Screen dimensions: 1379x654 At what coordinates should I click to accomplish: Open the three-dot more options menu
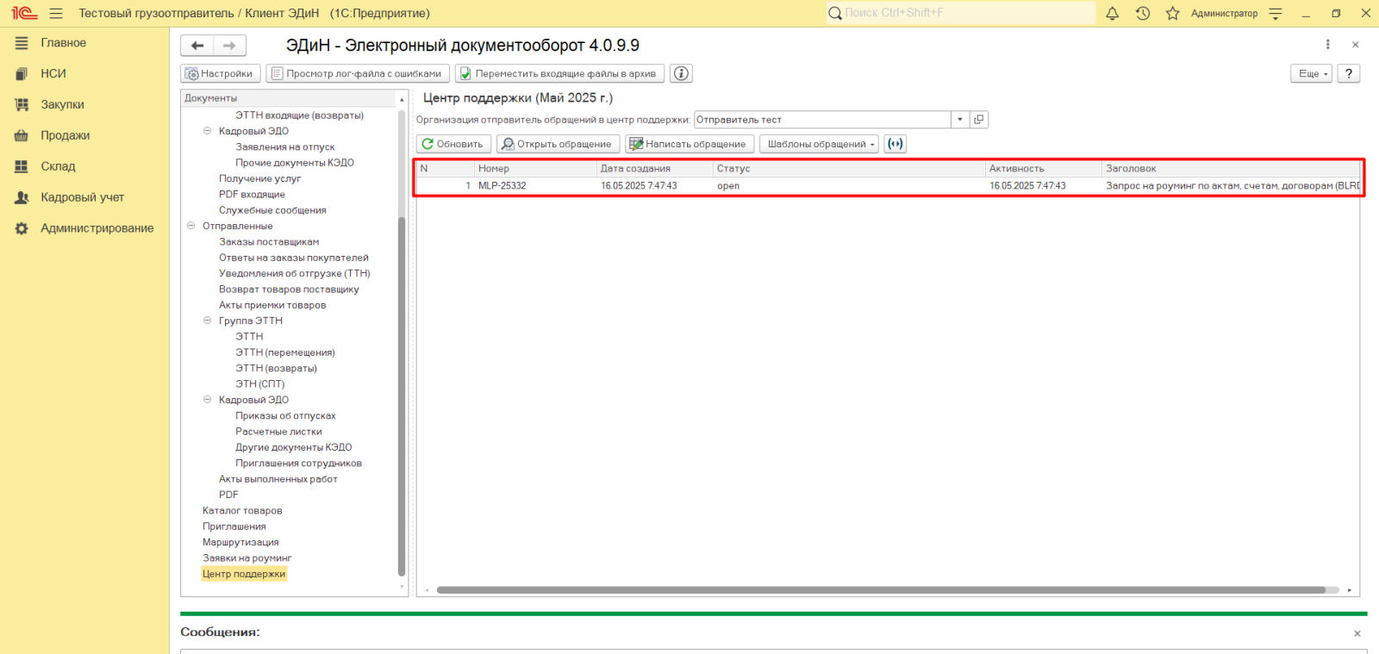[1327, 45]
